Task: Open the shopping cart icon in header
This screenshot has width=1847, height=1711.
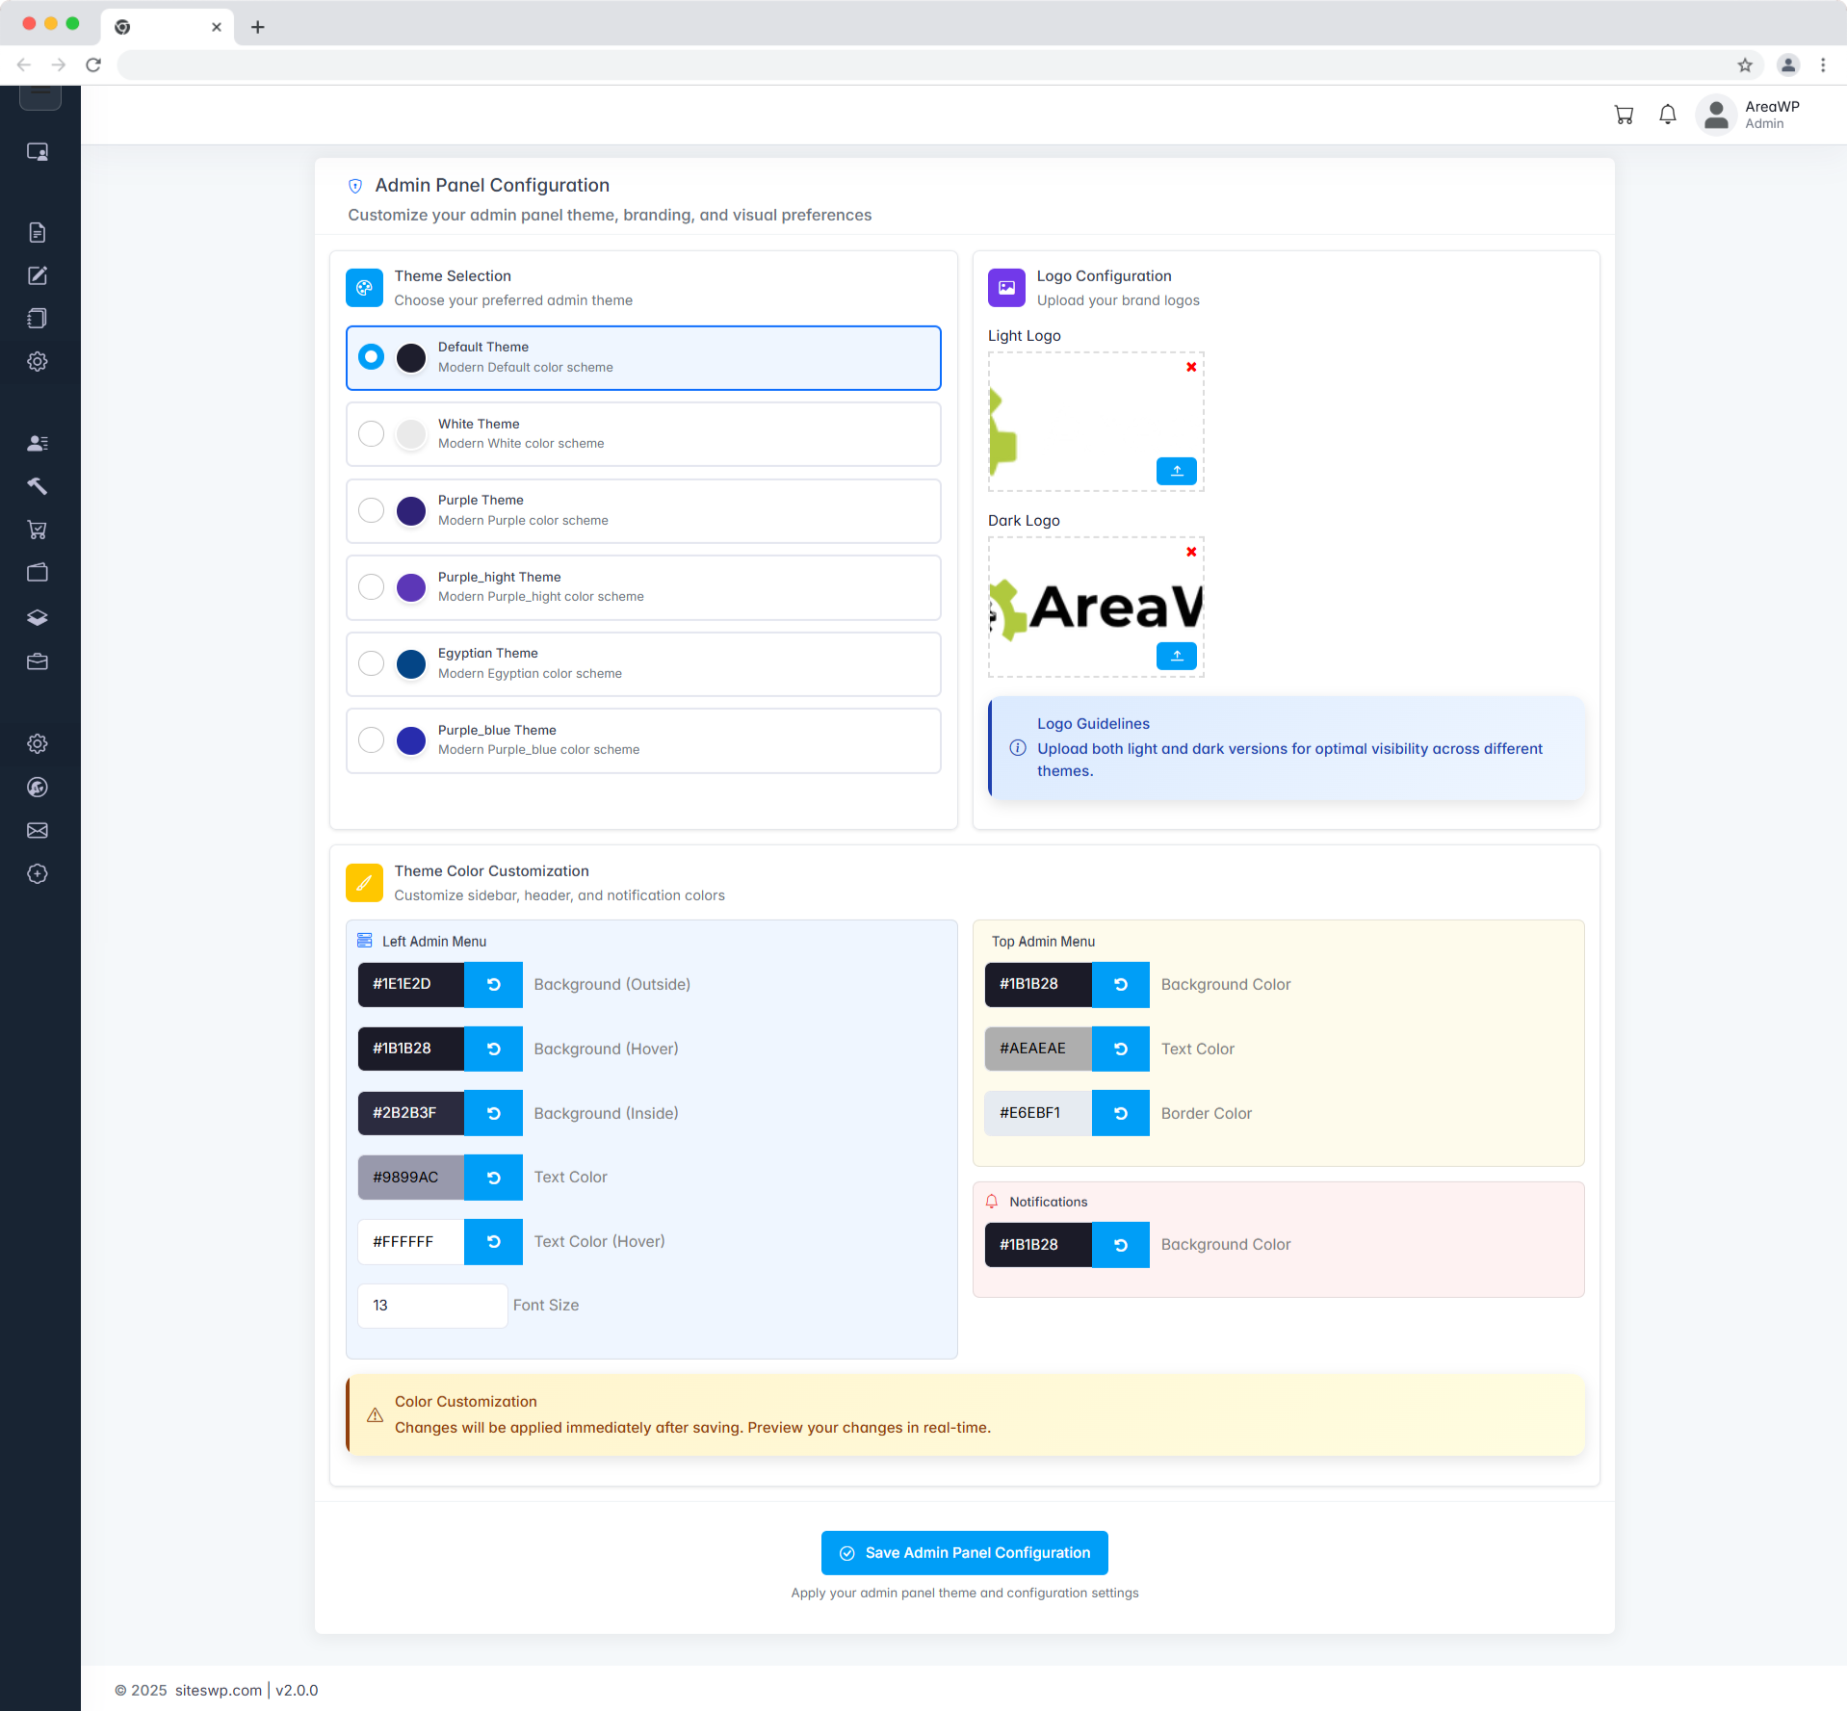Action: coord(1624,116)
